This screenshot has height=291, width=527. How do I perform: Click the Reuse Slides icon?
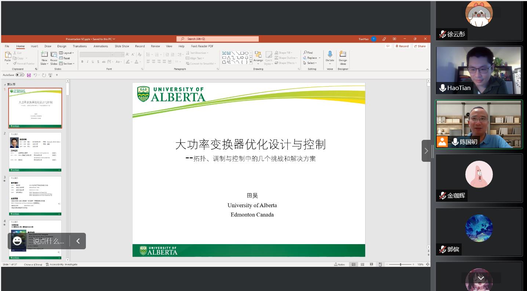point(54,55)
